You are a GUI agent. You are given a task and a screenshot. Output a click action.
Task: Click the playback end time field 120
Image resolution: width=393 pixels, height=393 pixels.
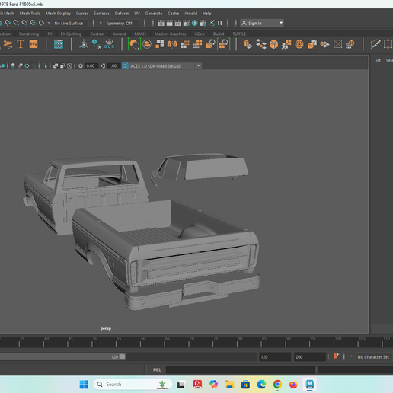tap(275, 357)
